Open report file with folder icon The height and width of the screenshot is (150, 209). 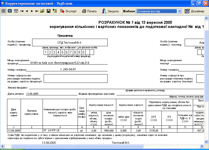(43, 11)
